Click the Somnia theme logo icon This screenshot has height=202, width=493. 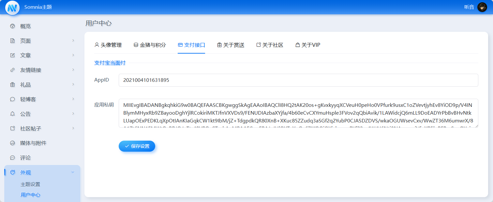12,7
